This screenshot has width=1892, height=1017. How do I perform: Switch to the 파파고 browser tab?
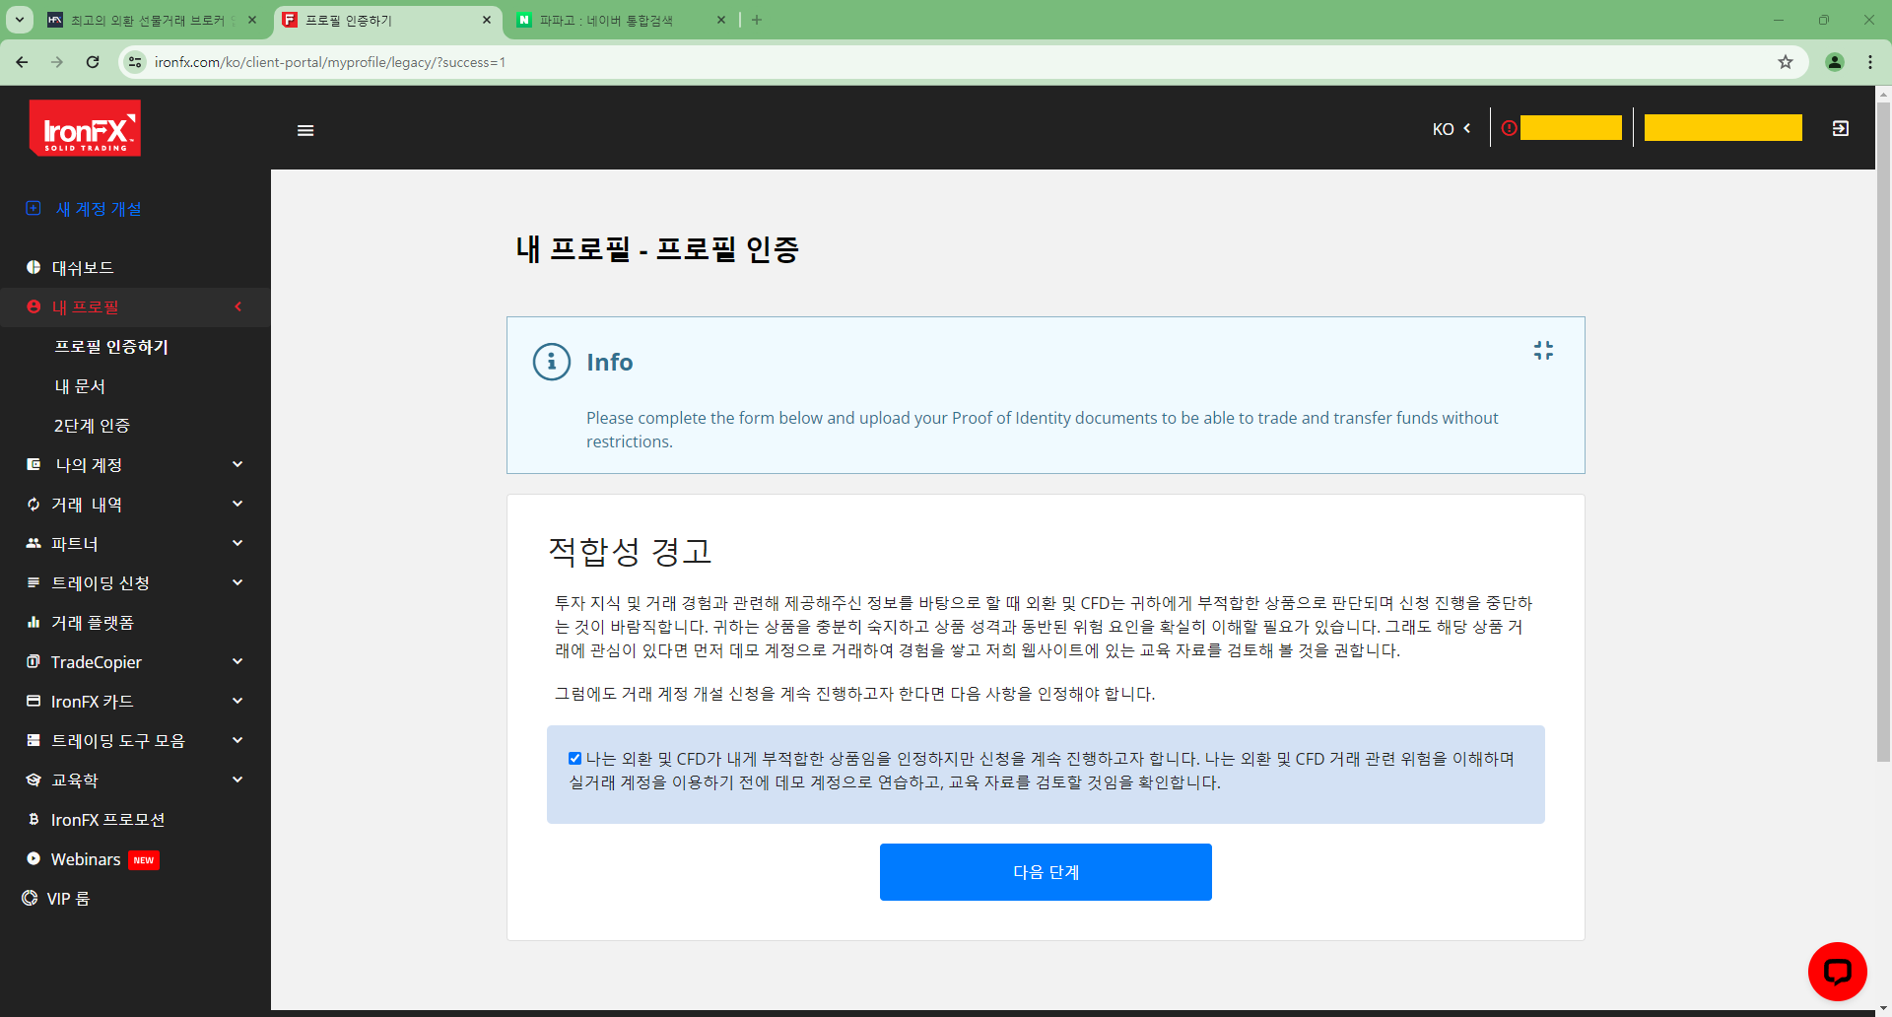coord(605,20)
